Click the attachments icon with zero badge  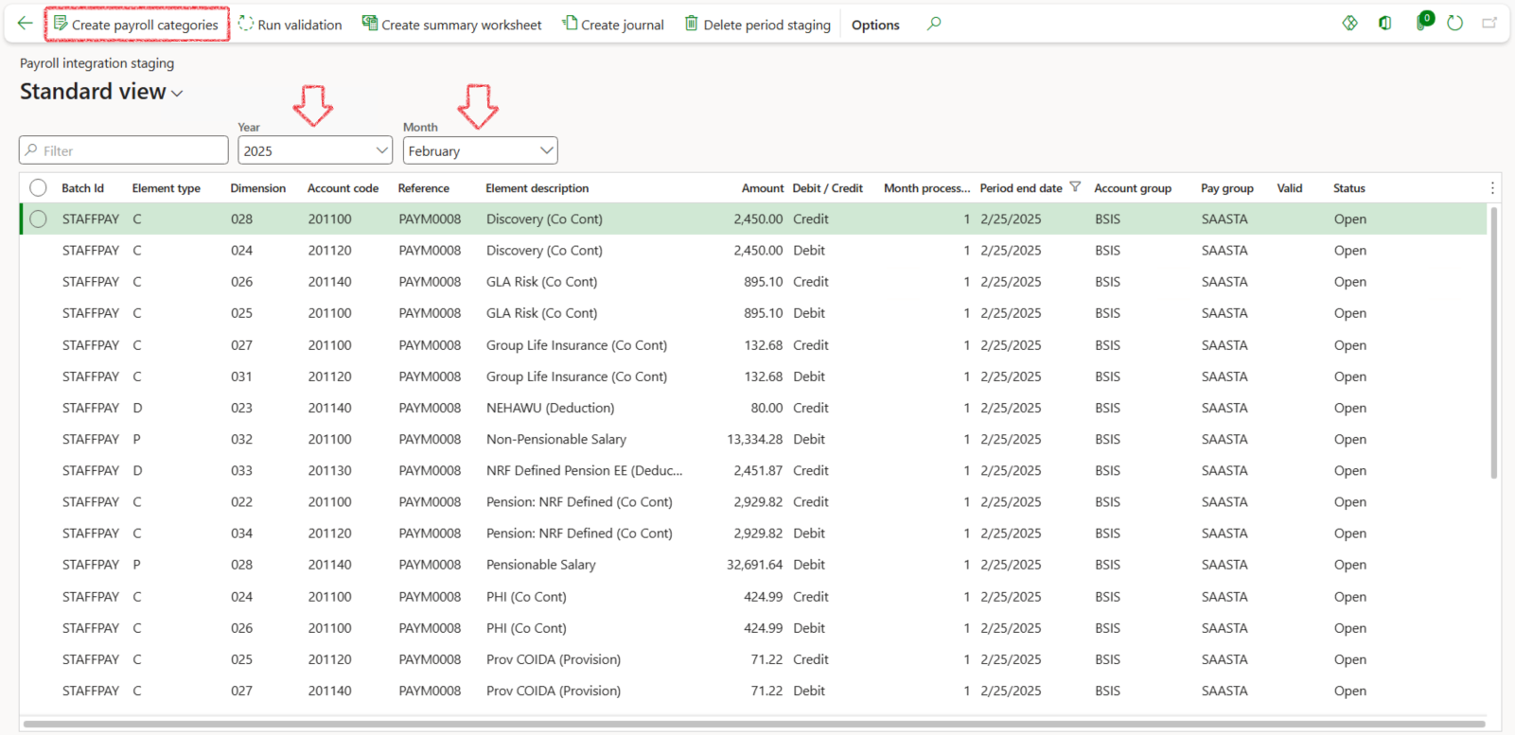[1424, 21]
